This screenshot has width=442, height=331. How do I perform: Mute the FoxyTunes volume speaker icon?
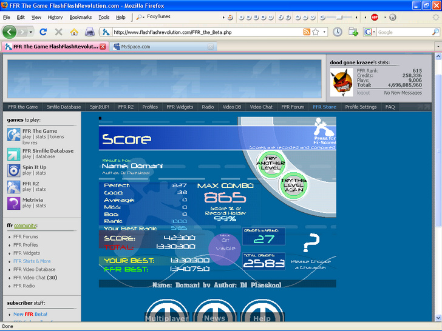click(323, 18)
